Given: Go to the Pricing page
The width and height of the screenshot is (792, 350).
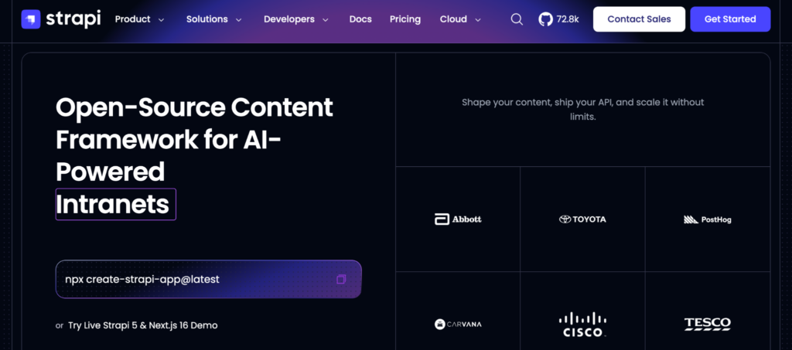Looking at the screenshot, I should pyautogui.click(x=405, y=19).
